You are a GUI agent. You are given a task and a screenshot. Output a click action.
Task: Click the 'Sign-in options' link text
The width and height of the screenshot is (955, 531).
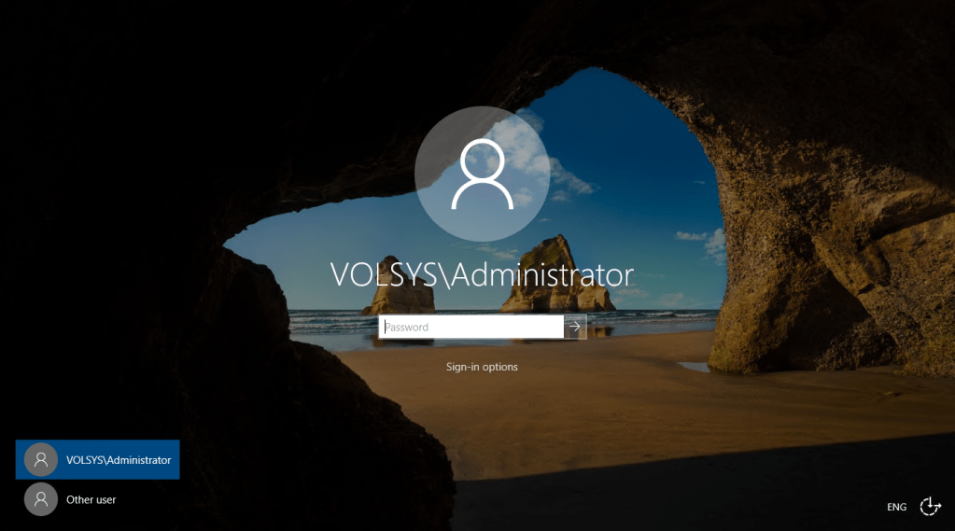pyautogui.click(x=482, y=367)
